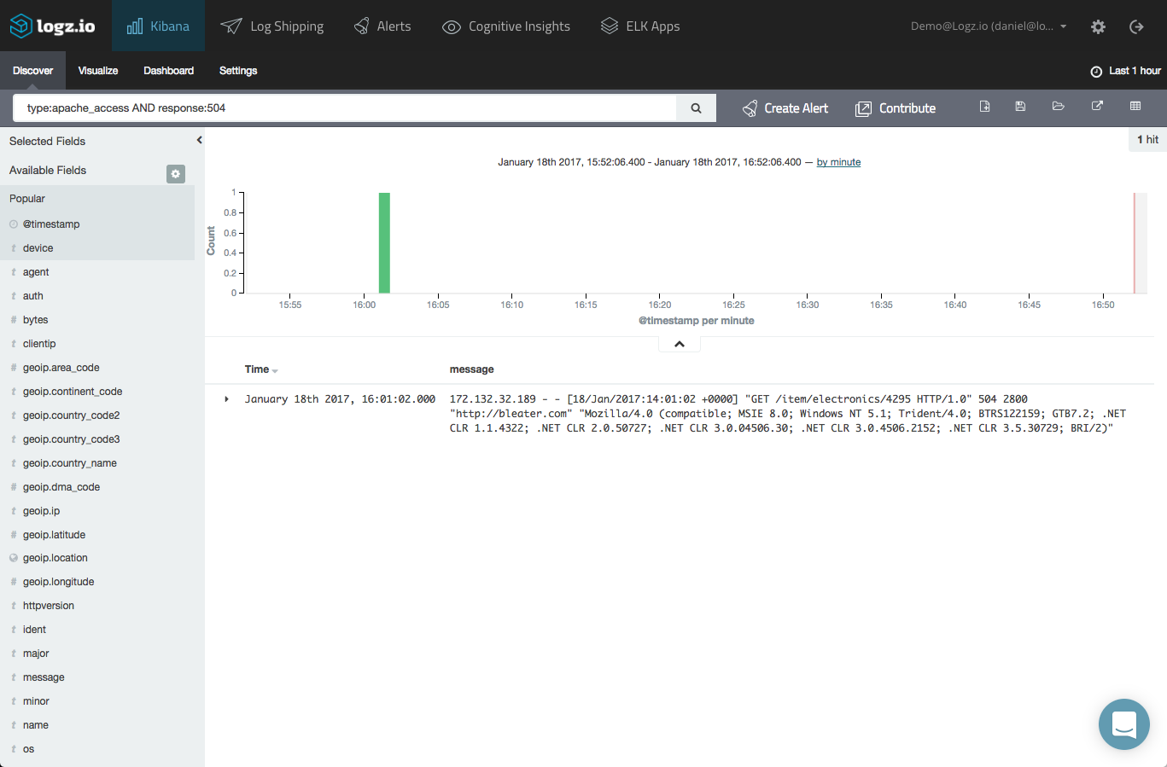This screenshot has height=767, width=1167.
Task: Start a new search icon
Action: pyautogui.click(x=984, y=107)
